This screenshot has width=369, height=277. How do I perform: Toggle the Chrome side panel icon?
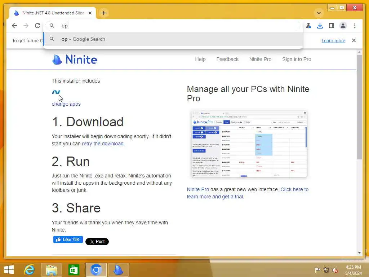click(x=332, y=26)
